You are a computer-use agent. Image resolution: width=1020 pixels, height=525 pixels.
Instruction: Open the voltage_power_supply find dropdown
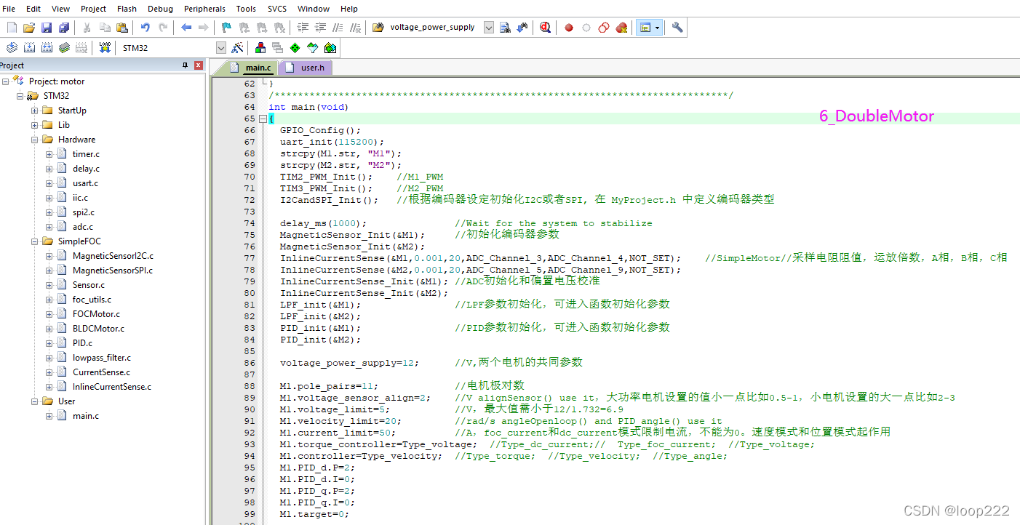[489, 28]
